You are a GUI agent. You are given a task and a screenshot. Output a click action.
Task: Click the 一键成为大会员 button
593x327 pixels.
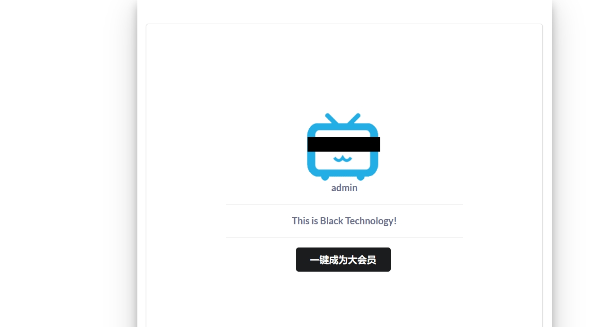343,260
